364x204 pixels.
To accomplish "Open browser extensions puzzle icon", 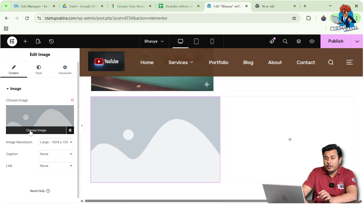I will [308, 18].
